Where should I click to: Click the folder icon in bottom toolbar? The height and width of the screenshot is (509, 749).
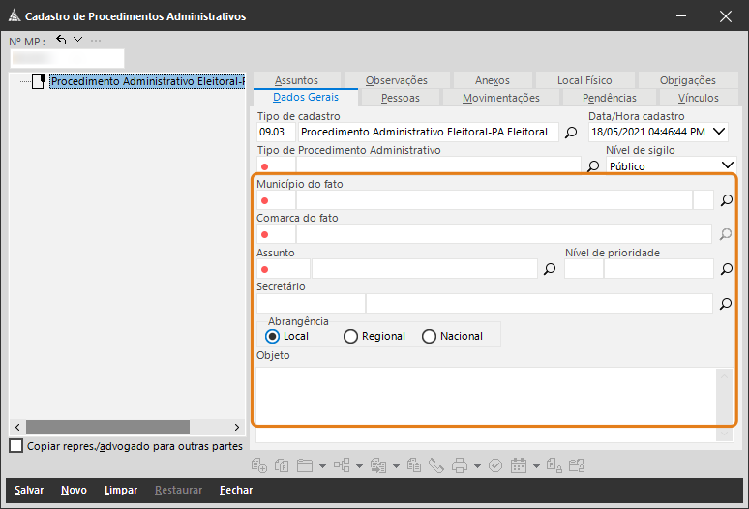coord(305,465)
